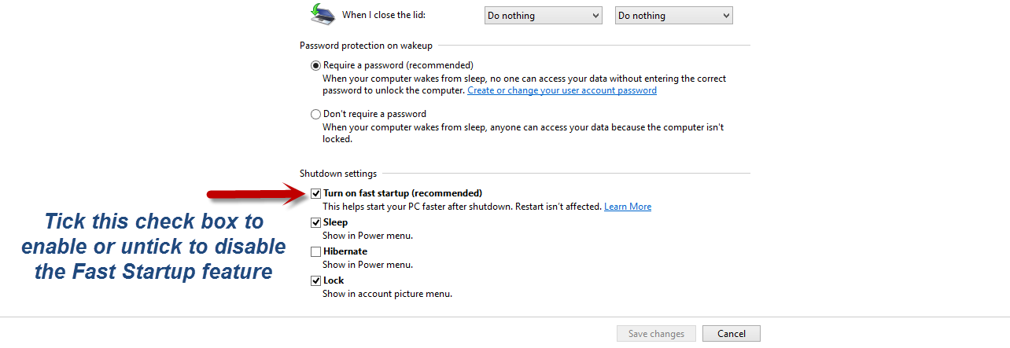Enable the Hibernate checkbox

pyautogui.click(x=316, y=251)
